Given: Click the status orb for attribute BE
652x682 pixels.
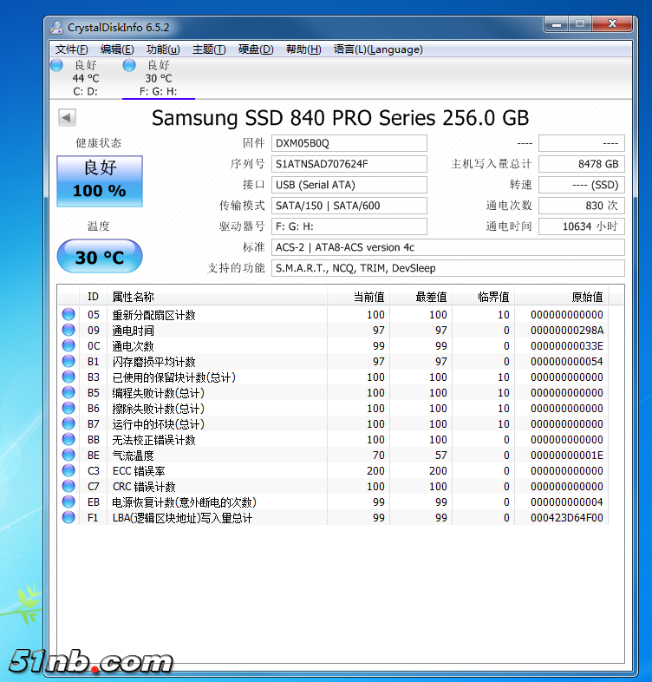Looking at the screenshot, I should pyautogui.click(x=68, y=456).
